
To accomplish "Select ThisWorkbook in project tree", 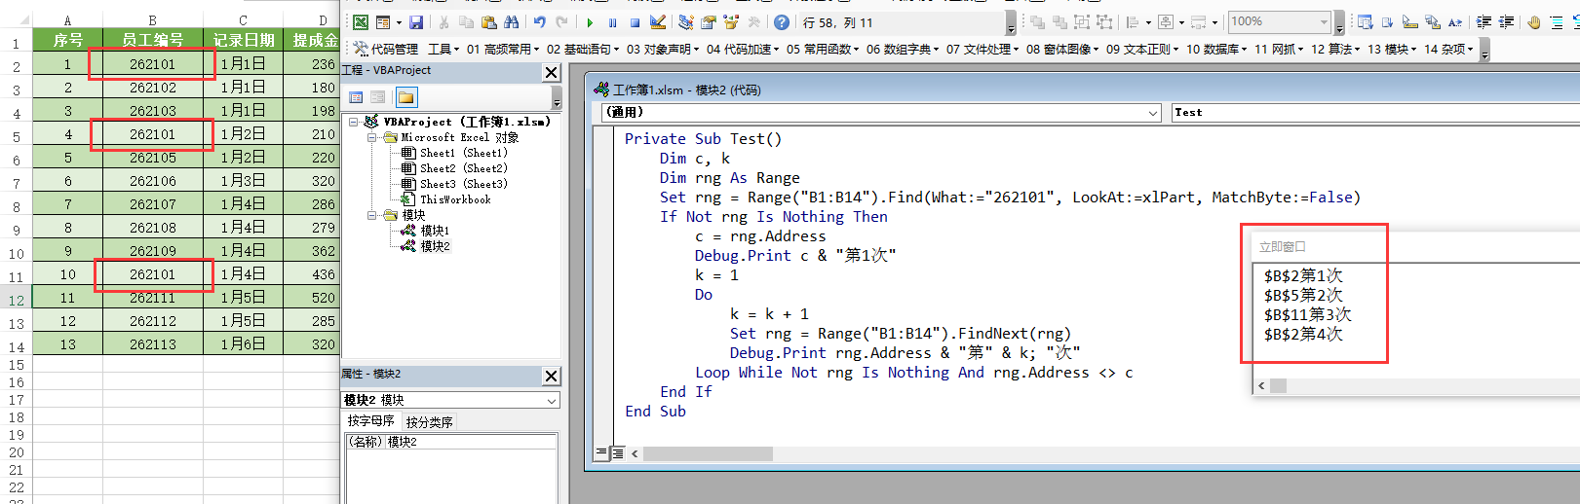I will 455,199.
